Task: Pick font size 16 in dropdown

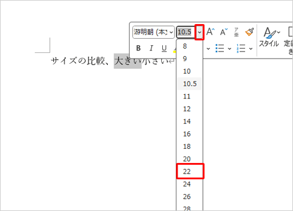Action: pos(189,134)
